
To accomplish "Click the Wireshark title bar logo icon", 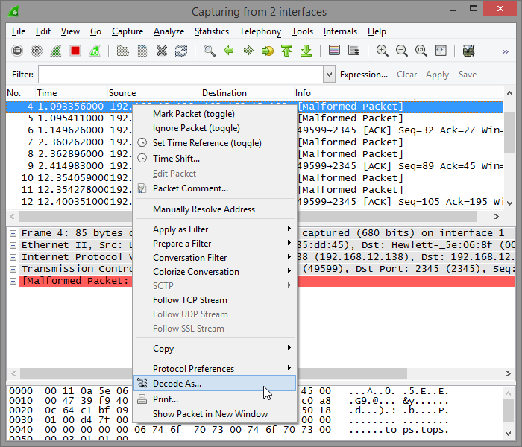I will (13, 12).
